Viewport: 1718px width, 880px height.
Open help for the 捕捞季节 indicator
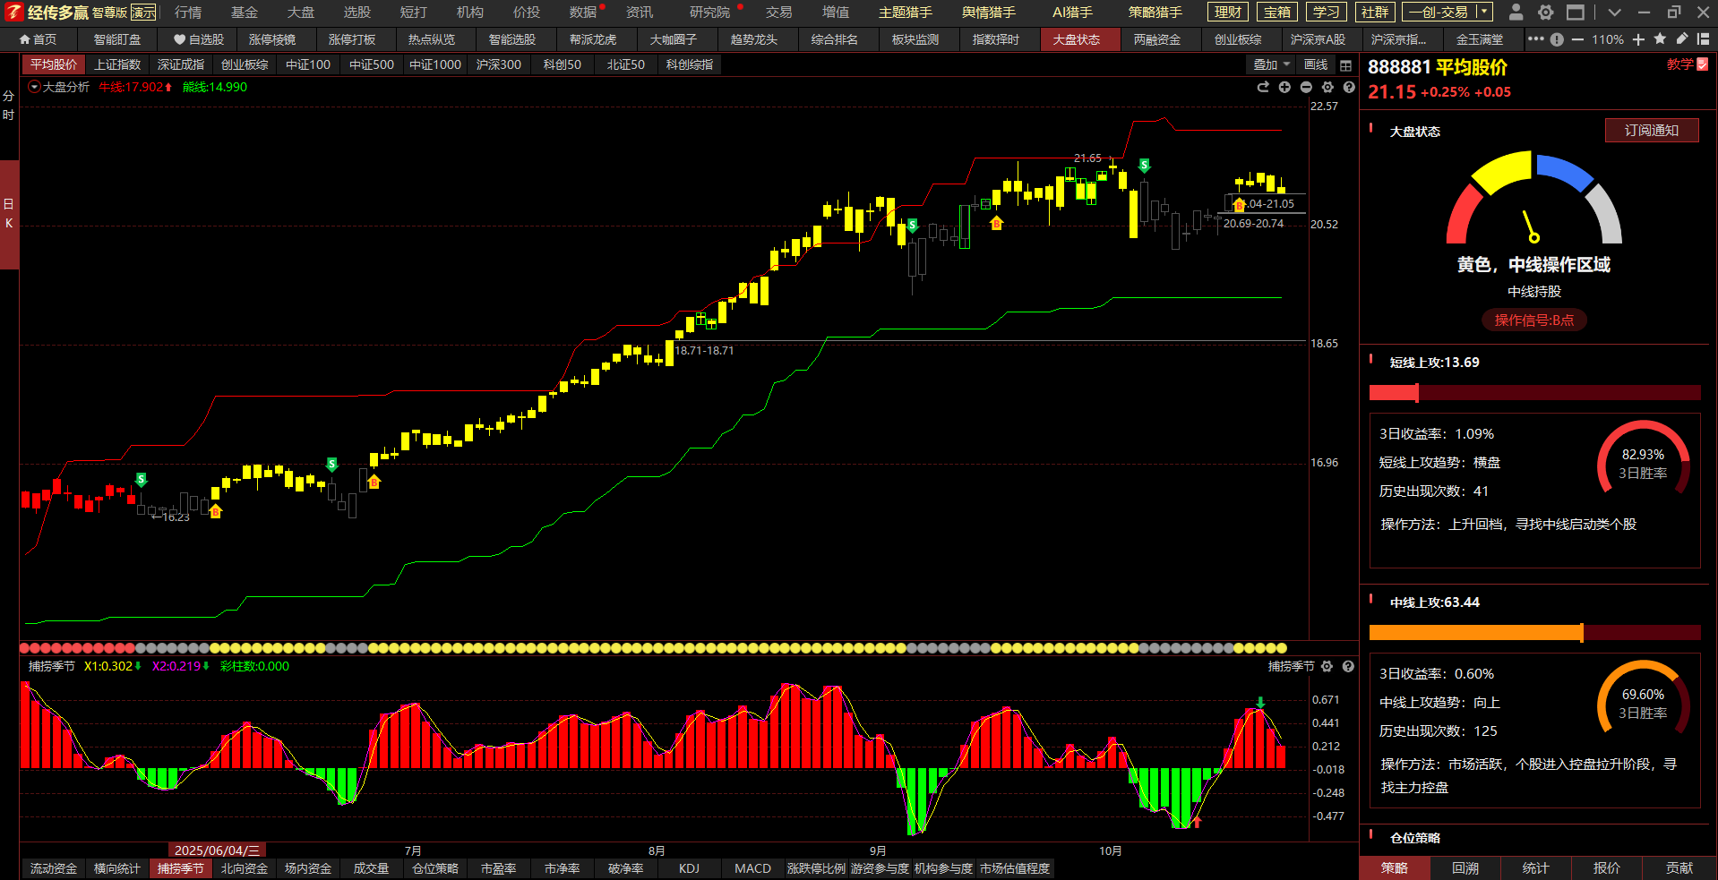click(x=1348, y=666)
